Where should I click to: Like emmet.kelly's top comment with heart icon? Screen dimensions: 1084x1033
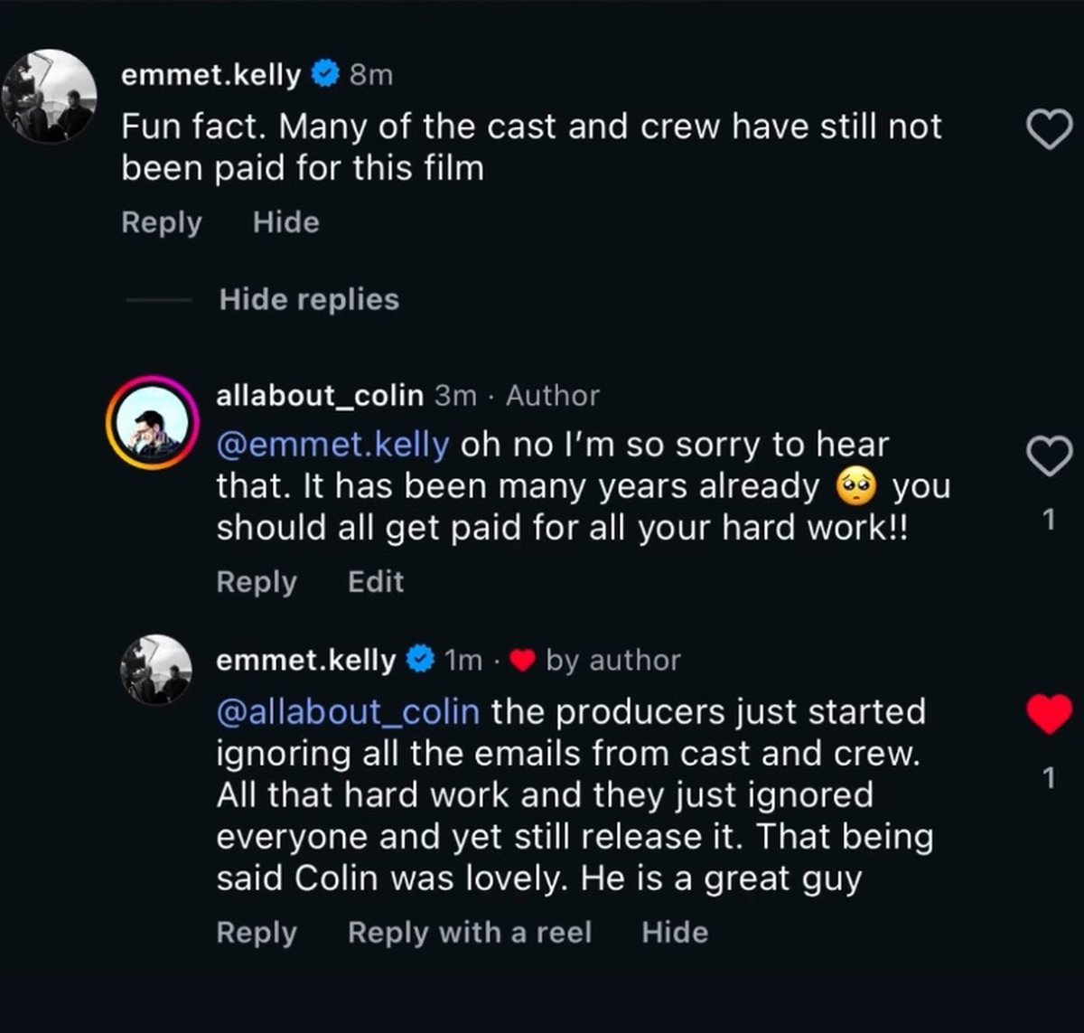tap(1051, 132)
